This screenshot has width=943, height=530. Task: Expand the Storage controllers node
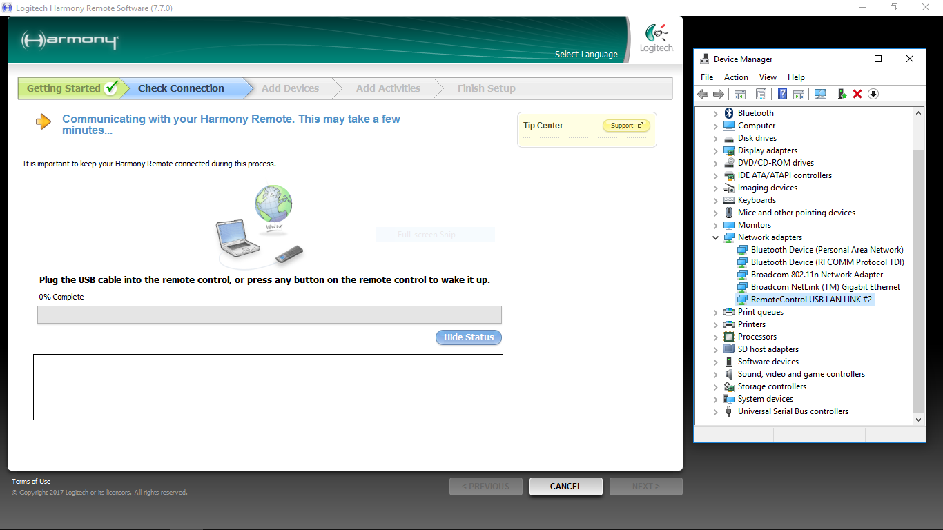pos(715,386)
